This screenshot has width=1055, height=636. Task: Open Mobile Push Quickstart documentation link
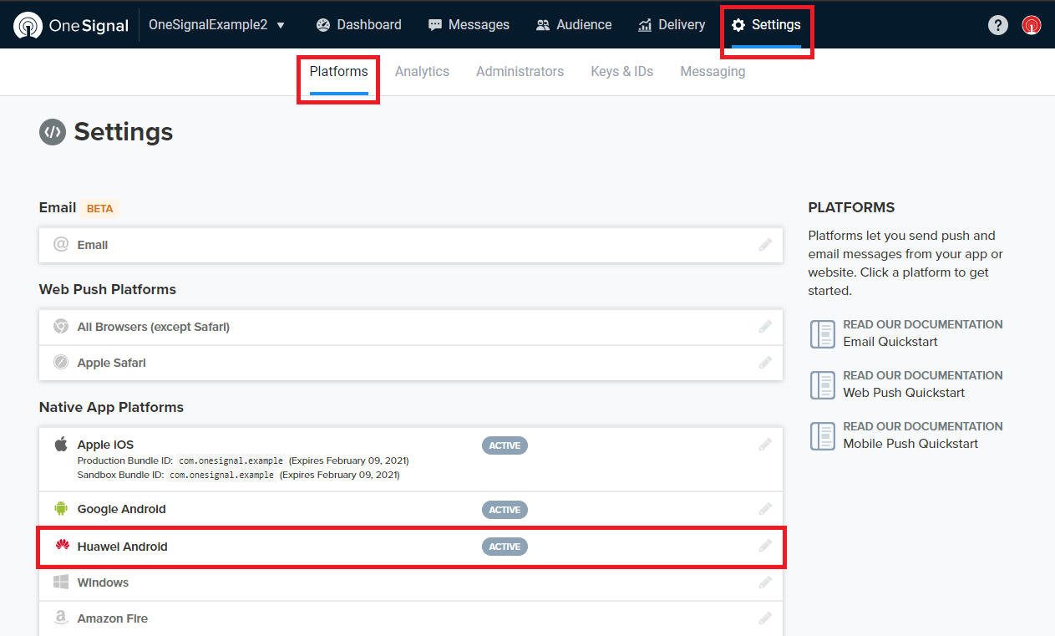[x=910, y=444]
